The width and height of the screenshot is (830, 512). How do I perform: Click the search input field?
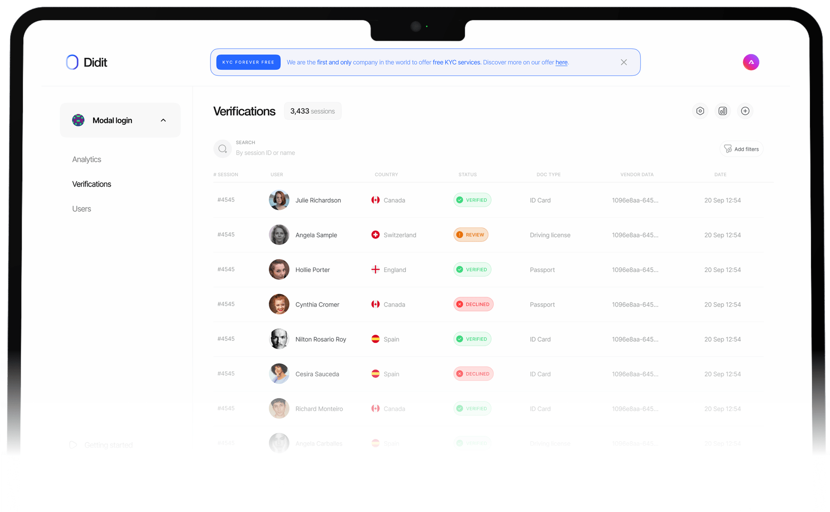pyautogui.click(x=266, y=153)
